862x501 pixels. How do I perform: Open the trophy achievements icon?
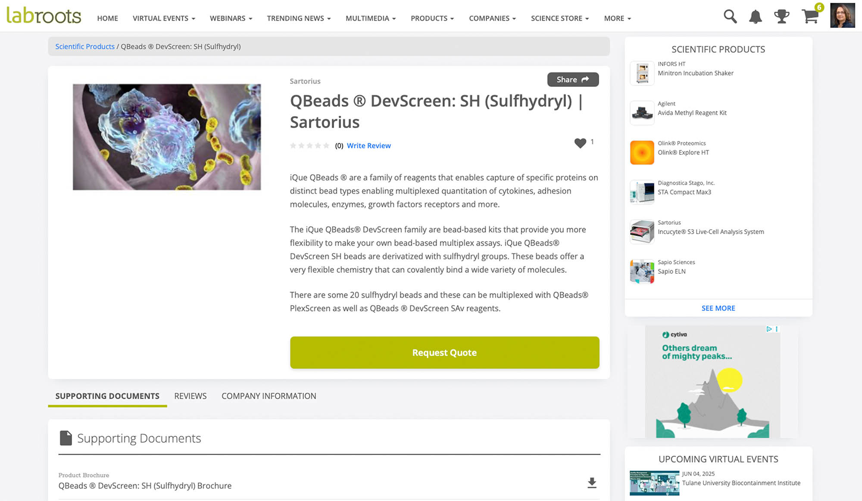click(781, 17)
